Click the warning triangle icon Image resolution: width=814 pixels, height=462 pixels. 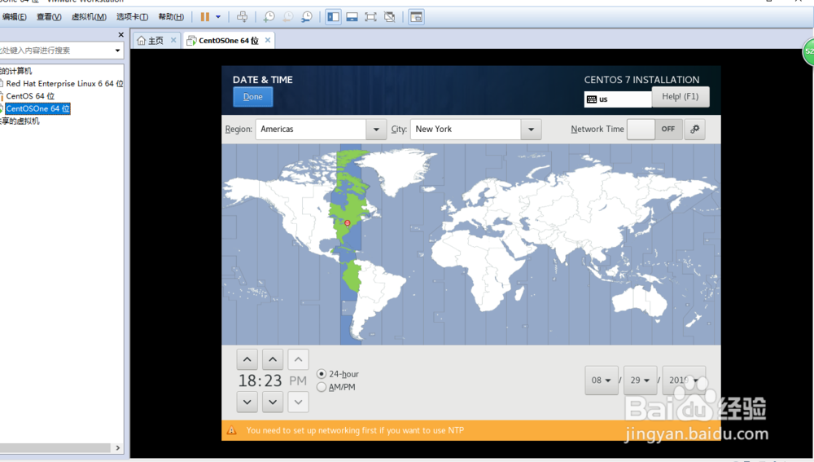(231, 430)
